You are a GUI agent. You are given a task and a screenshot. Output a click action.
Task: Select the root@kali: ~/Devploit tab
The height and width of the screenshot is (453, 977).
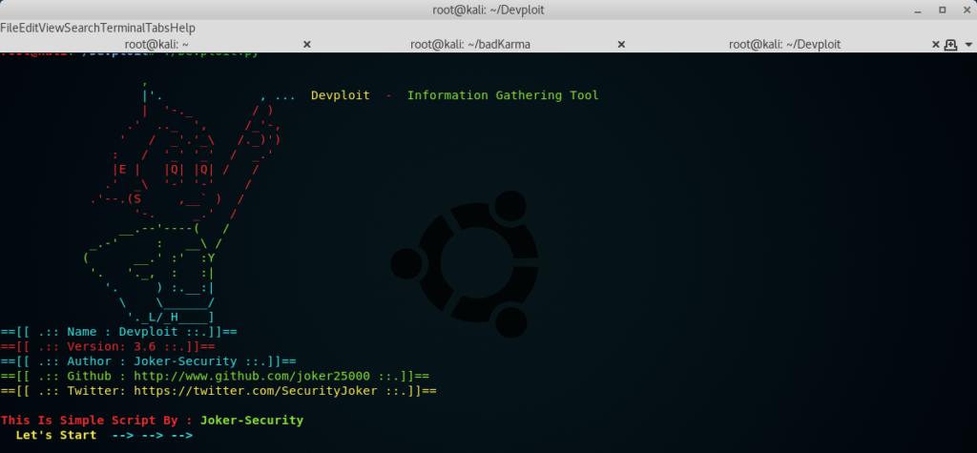click(784, 44)
